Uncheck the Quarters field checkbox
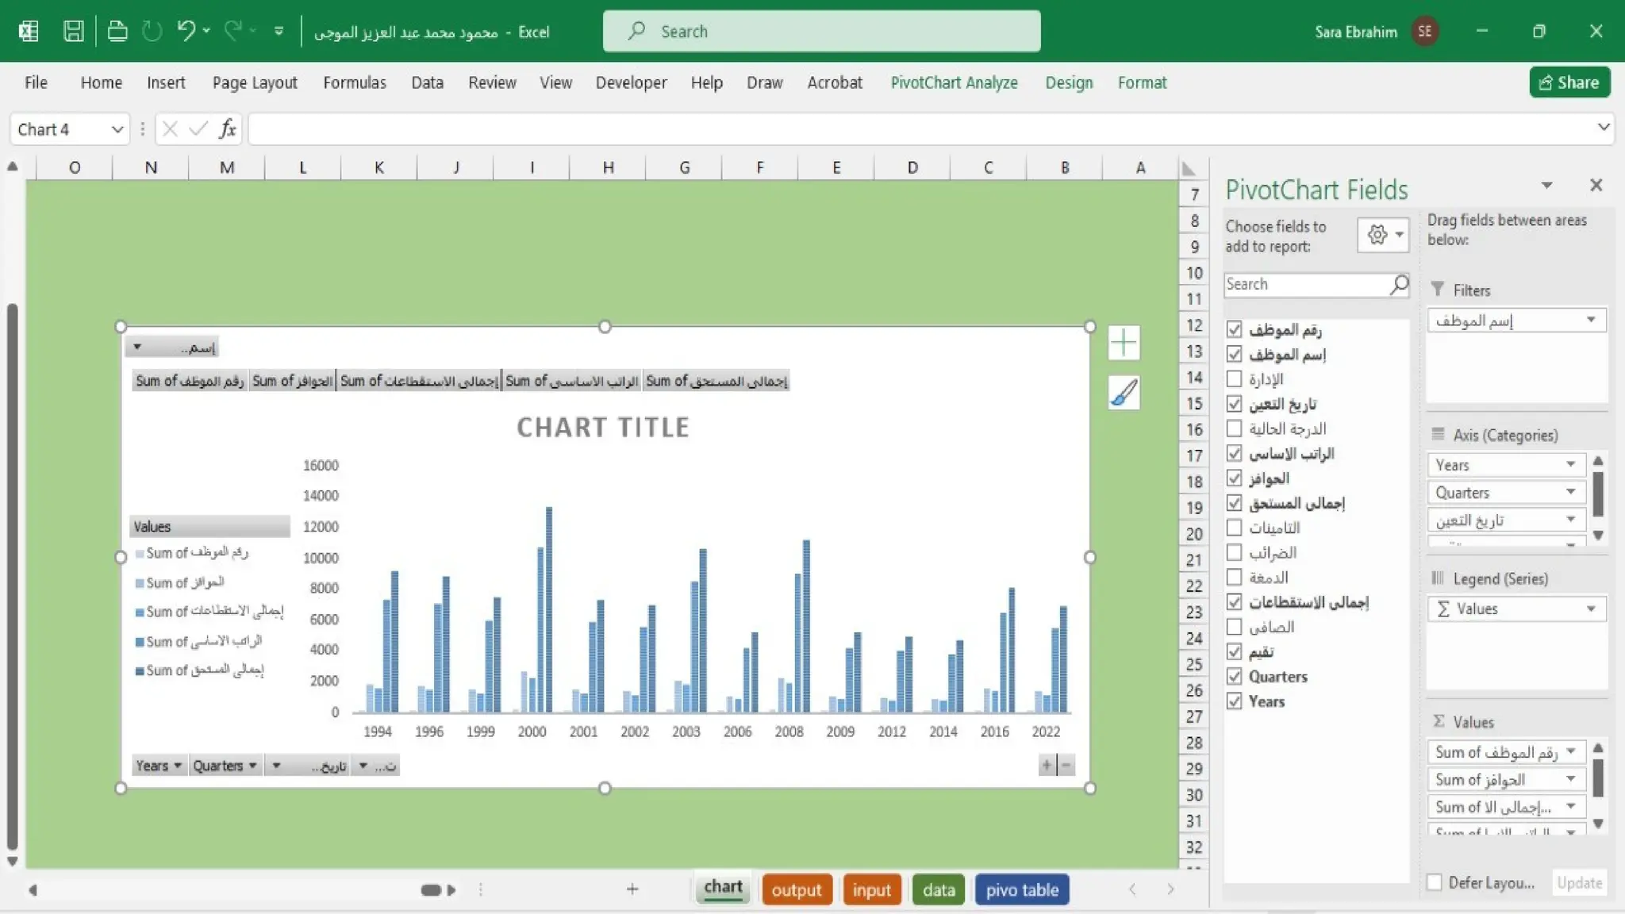This screenshot has height=914, width=1625. point(1234,677)
